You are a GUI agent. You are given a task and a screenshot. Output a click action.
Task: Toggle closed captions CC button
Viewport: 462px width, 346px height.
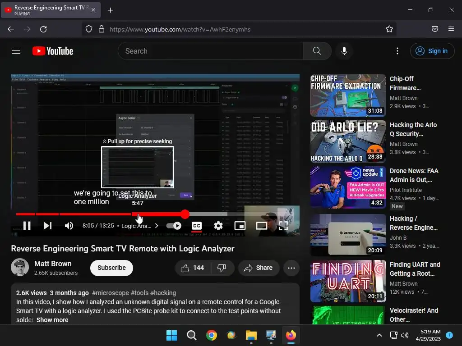click(x=197, y=226)
